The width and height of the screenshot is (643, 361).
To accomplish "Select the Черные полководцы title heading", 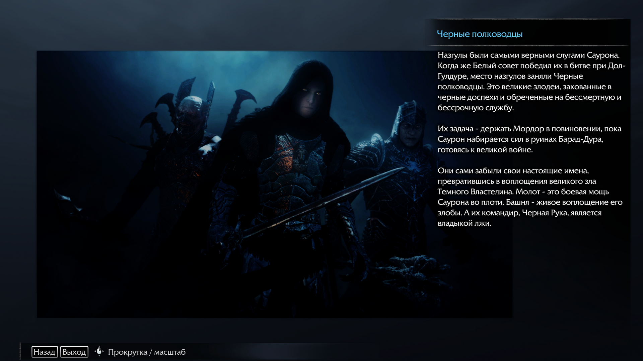I will (480, 34).
